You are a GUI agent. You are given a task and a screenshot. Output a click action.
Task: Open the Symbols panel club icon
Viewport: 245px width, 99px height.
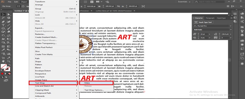242,35
